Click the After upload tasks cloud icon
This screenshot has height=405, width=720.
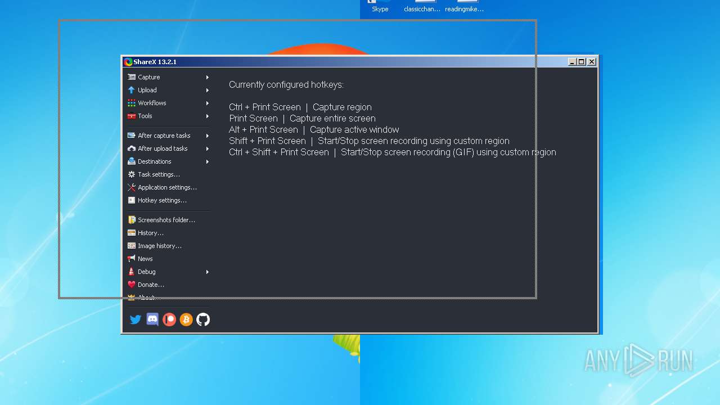click(132, 148)
